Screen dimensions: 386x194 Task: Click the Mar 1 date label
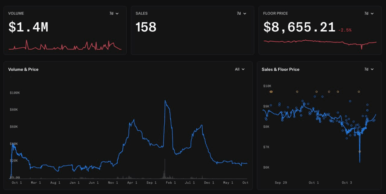click(36, 183)
